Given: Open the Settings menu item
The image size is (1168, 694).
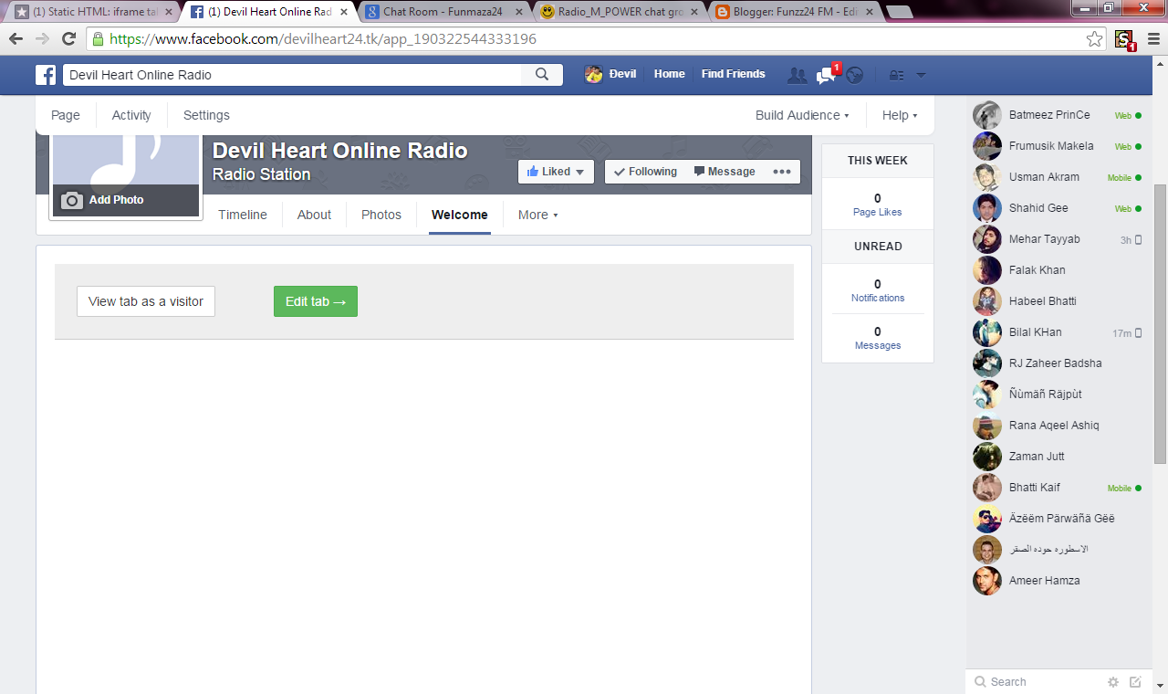Looking at the screenshot, I should point(205,115).
